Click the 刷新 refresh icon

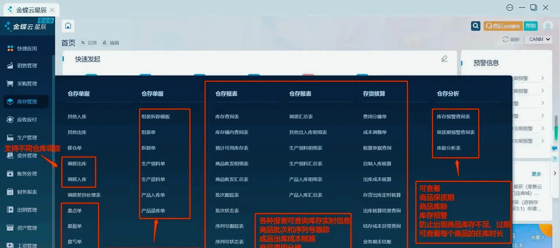point(505,39)
